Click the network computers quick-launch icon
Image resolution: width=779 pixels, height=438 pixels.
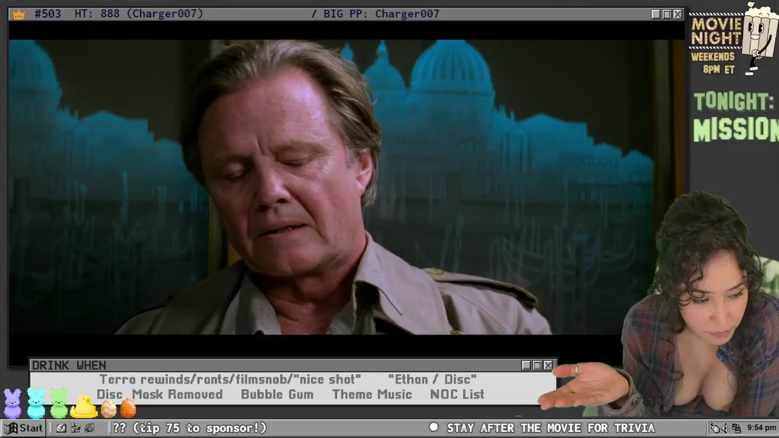click(x=75, y=428)
